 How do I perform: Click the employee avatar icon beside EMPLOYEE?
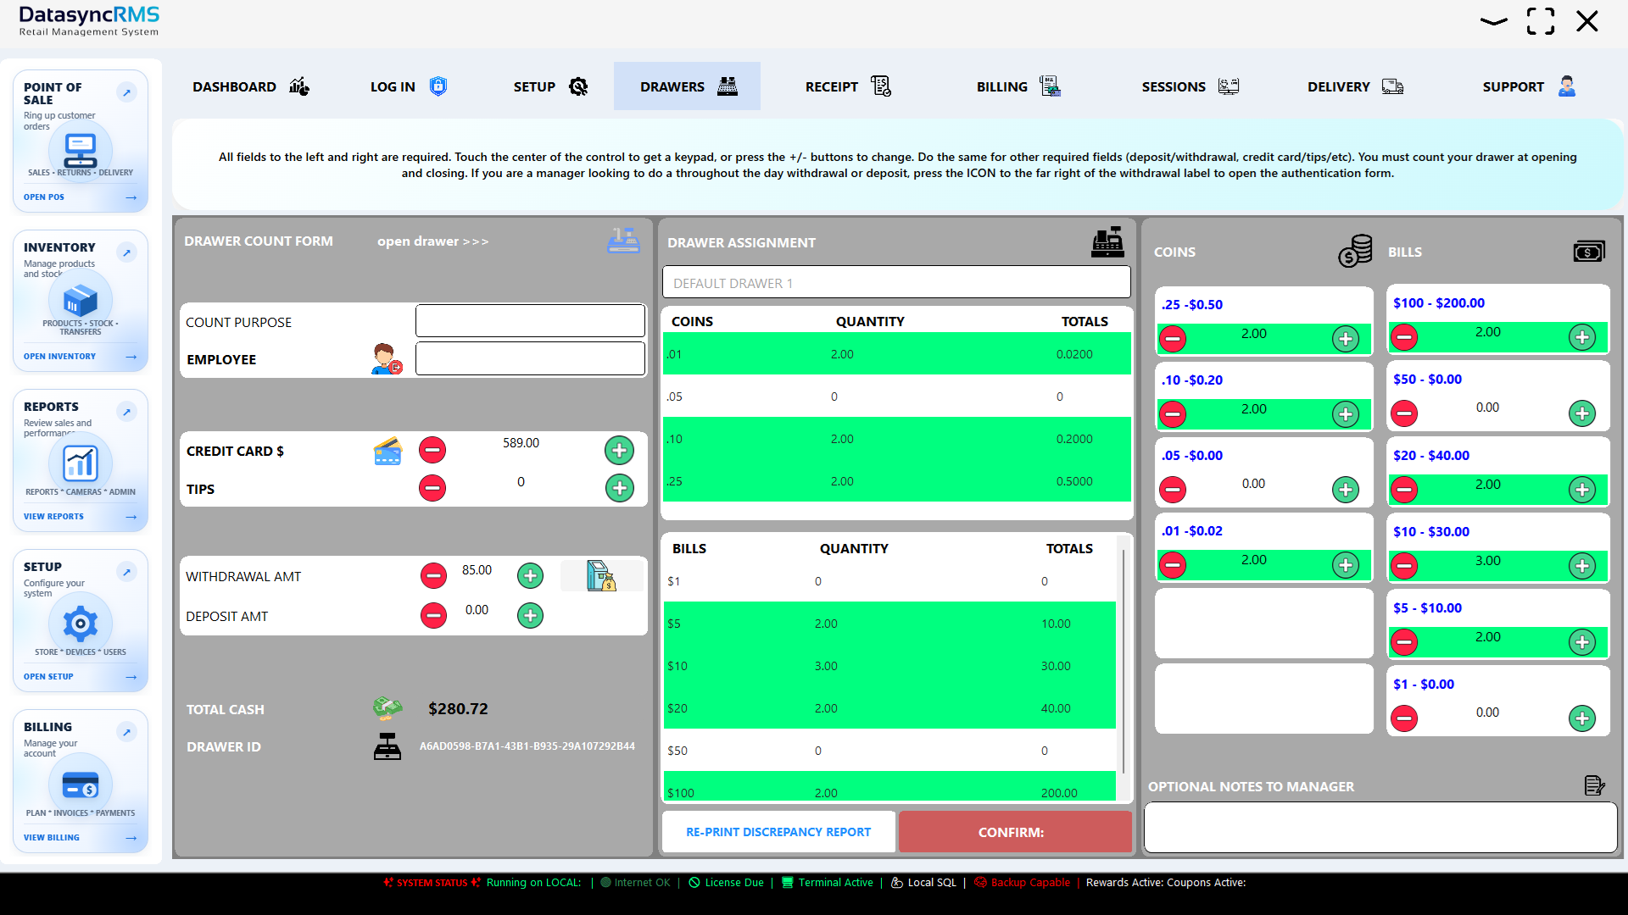[x=387, y=359]
